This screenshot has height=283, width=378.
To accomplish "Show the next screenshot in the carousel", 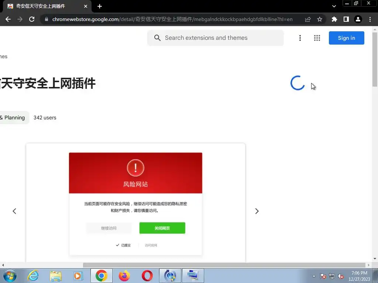I will [x=257, y=211].
